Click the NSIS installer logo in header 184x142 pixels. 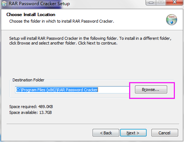click(x=172, y=20)
